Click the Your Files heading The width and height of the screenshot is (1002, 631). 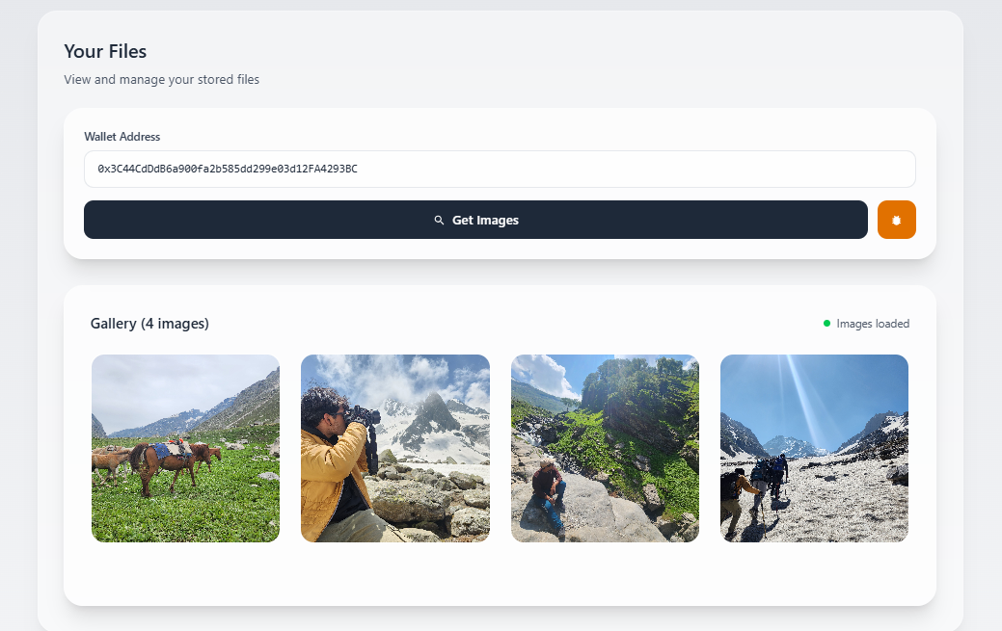pyautogui.click(x=105, y=51)
